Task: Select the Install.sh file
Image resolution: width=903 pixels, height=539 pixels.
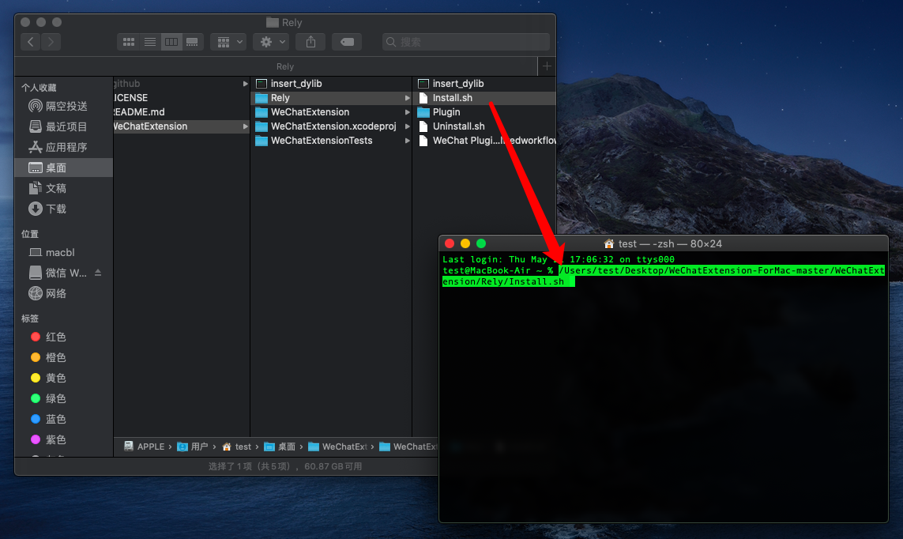Action: coord(484,98)
